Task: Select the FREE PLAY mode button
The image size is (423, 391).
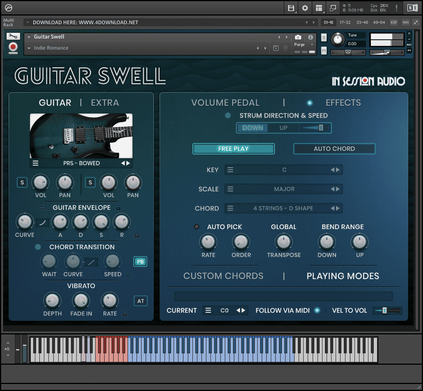Action: point(233,149)
